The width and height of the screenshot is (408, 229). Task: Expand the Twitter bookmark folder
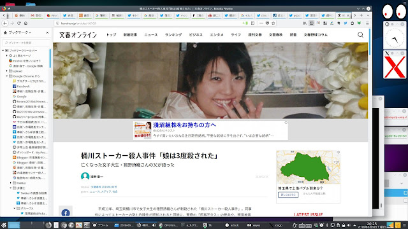11,183
